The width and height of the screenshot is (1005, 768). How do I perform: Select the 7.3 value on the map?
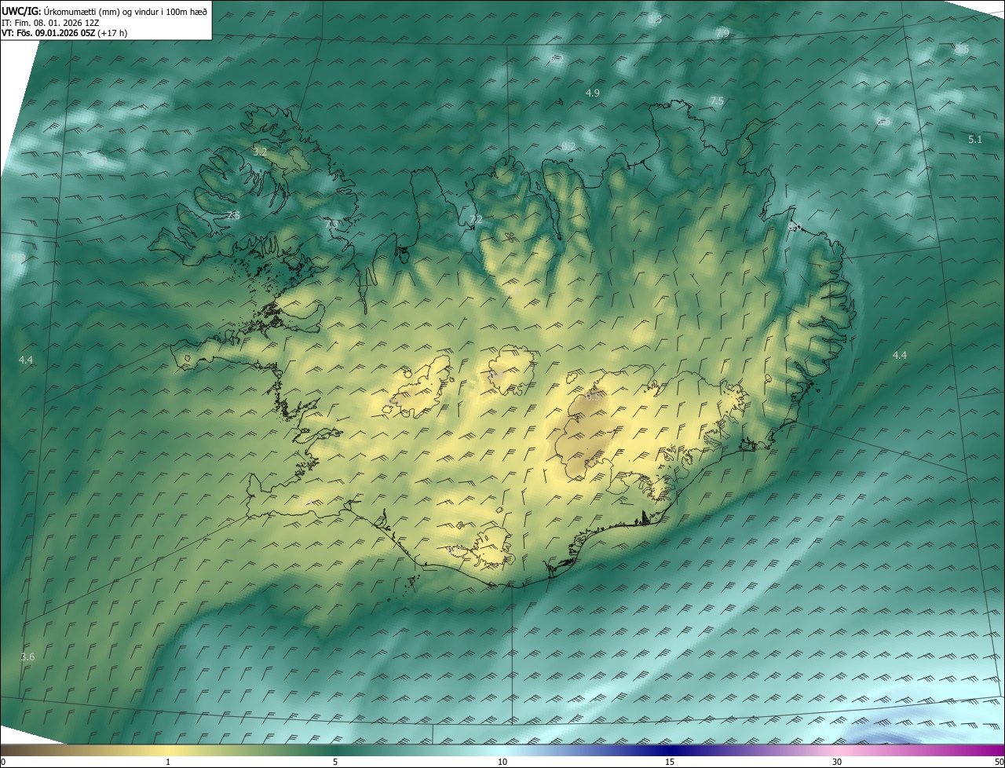click(x=332, y=225)
